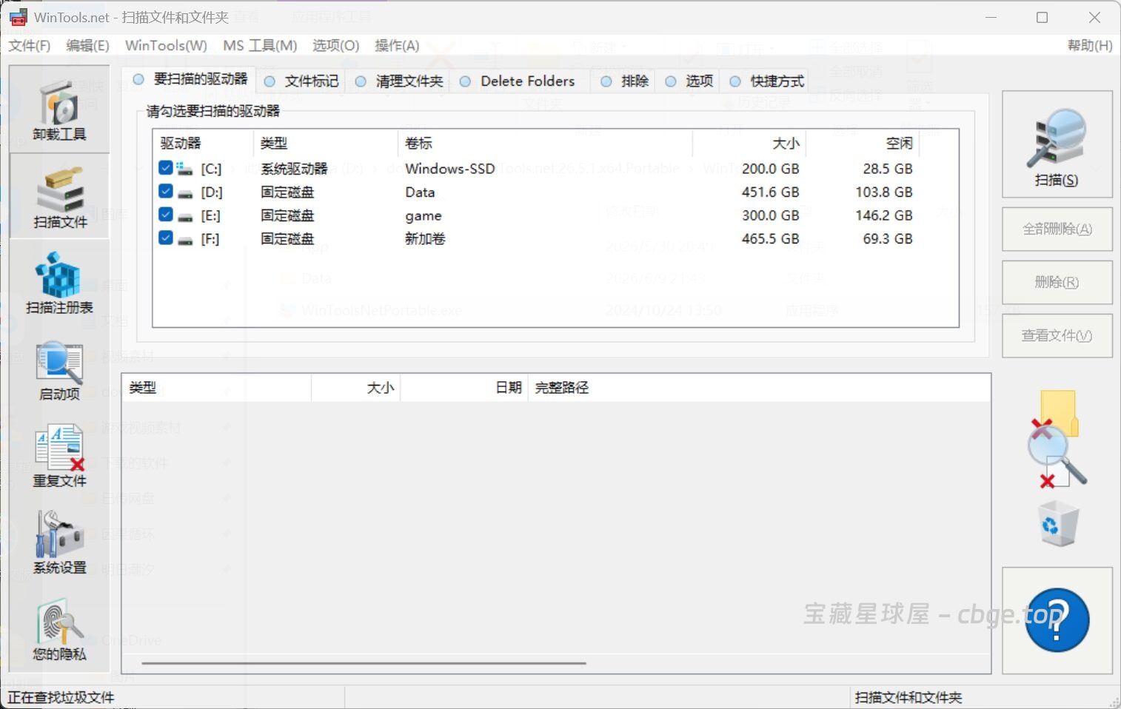Sort drives by 驱动器 column header
The width and height of the screenshot is (1121, 709).
tap(203, 144)
